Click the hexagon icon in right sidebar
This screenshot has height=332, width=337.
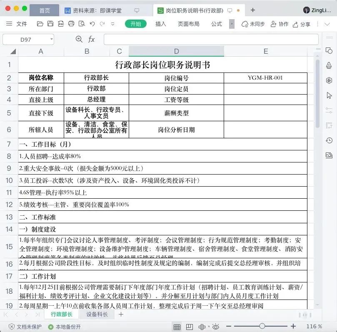[329, 80]
